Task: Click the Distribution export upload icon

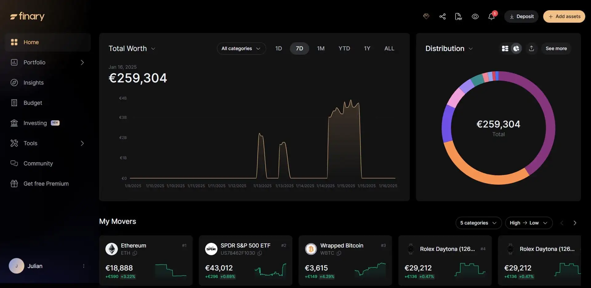Action: click(531, 49)
